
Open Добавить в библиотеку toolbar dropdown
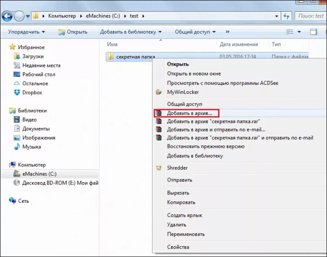point(131,32)
